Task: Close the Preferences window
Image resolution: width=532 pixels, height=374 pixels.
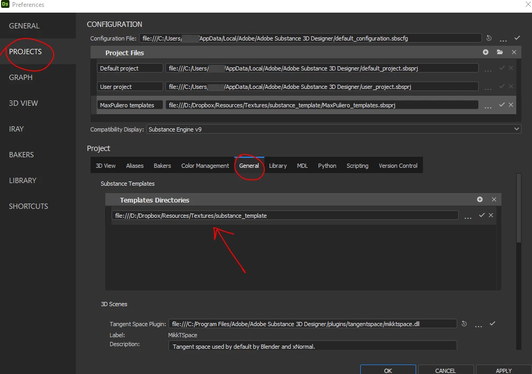Action: [x=528, y=4]
